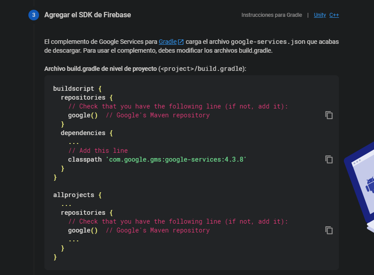Click the 'Archivo build.gradle de nivel de proyecto' label
The width and height of the screenshot is (374, 275).
tap(100, 69)
